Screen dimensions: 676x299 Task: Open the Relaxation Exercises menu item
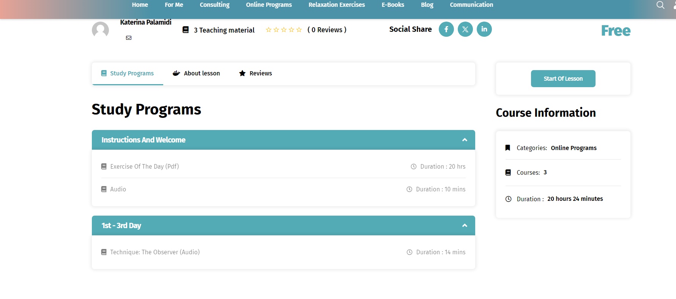point(337,5)
